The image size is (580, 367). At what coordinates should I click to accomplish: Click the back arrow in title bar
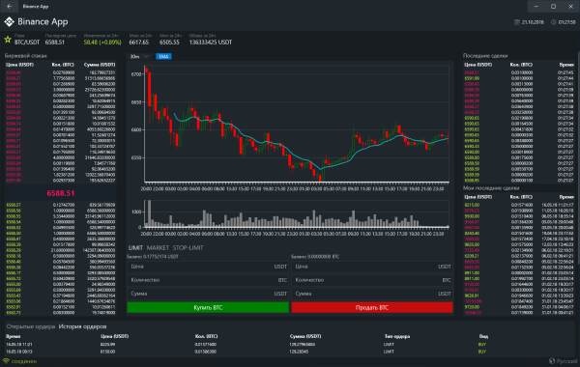10,7
